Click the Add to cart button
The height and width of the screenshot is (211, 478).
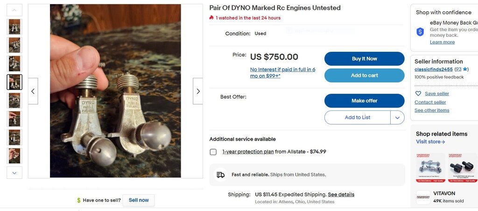point(364,75)
